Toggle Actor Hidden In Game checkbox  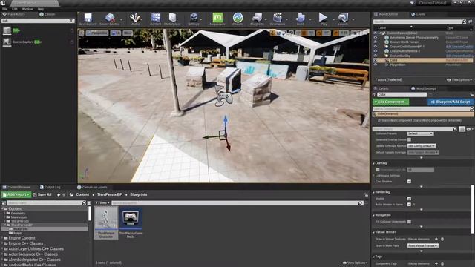tap(409, 205)
